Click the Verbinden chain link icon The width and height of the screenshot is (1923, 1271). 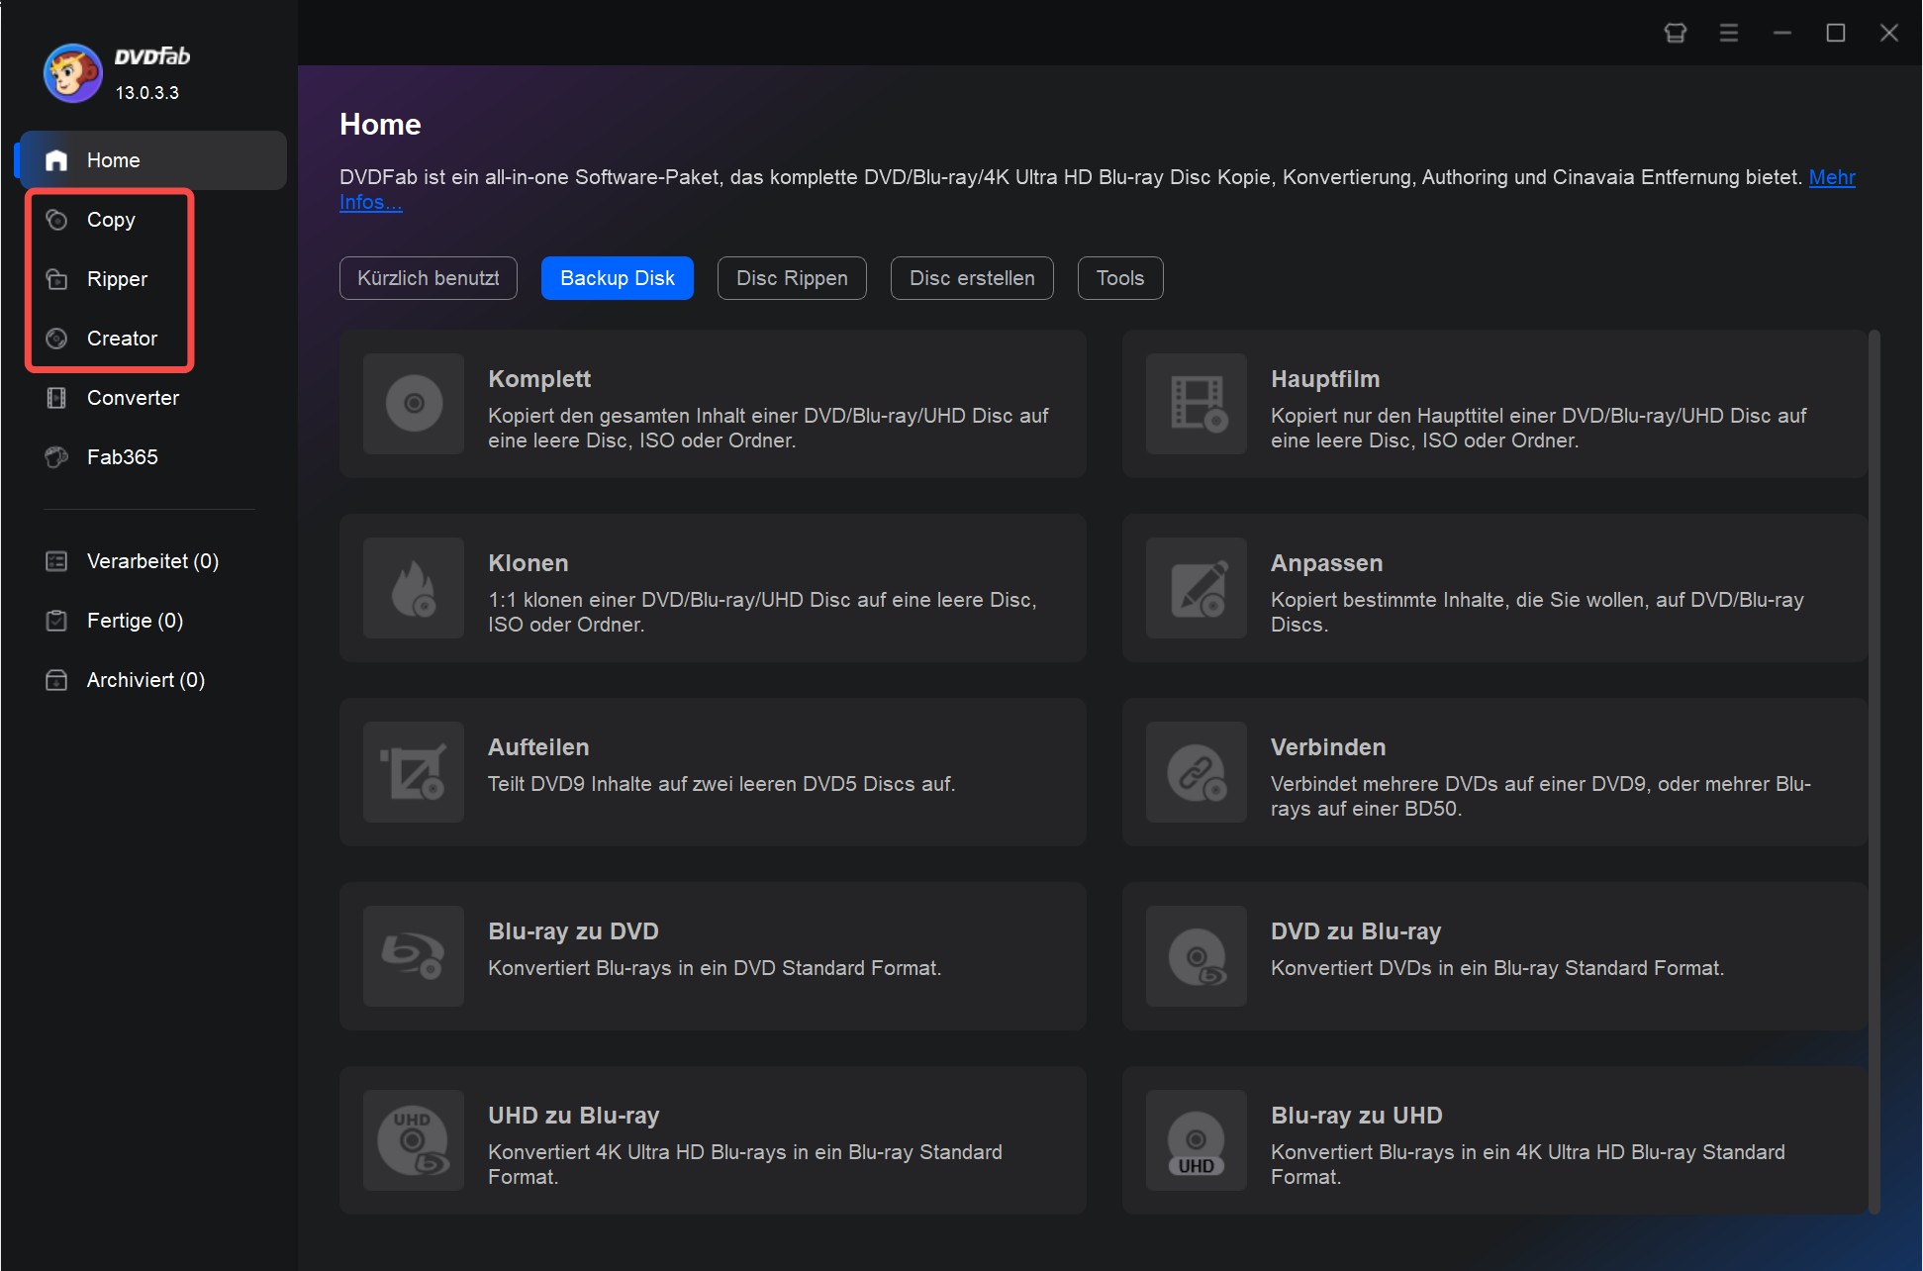[x=1197, y=772]
